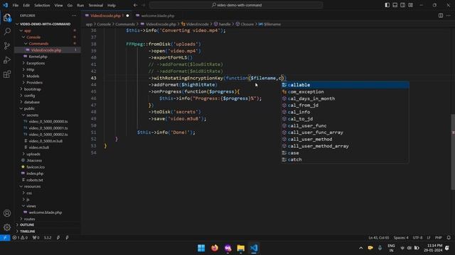Collapse the Console folder
This screenshot has height=255, width=455.
pos(33,37)
